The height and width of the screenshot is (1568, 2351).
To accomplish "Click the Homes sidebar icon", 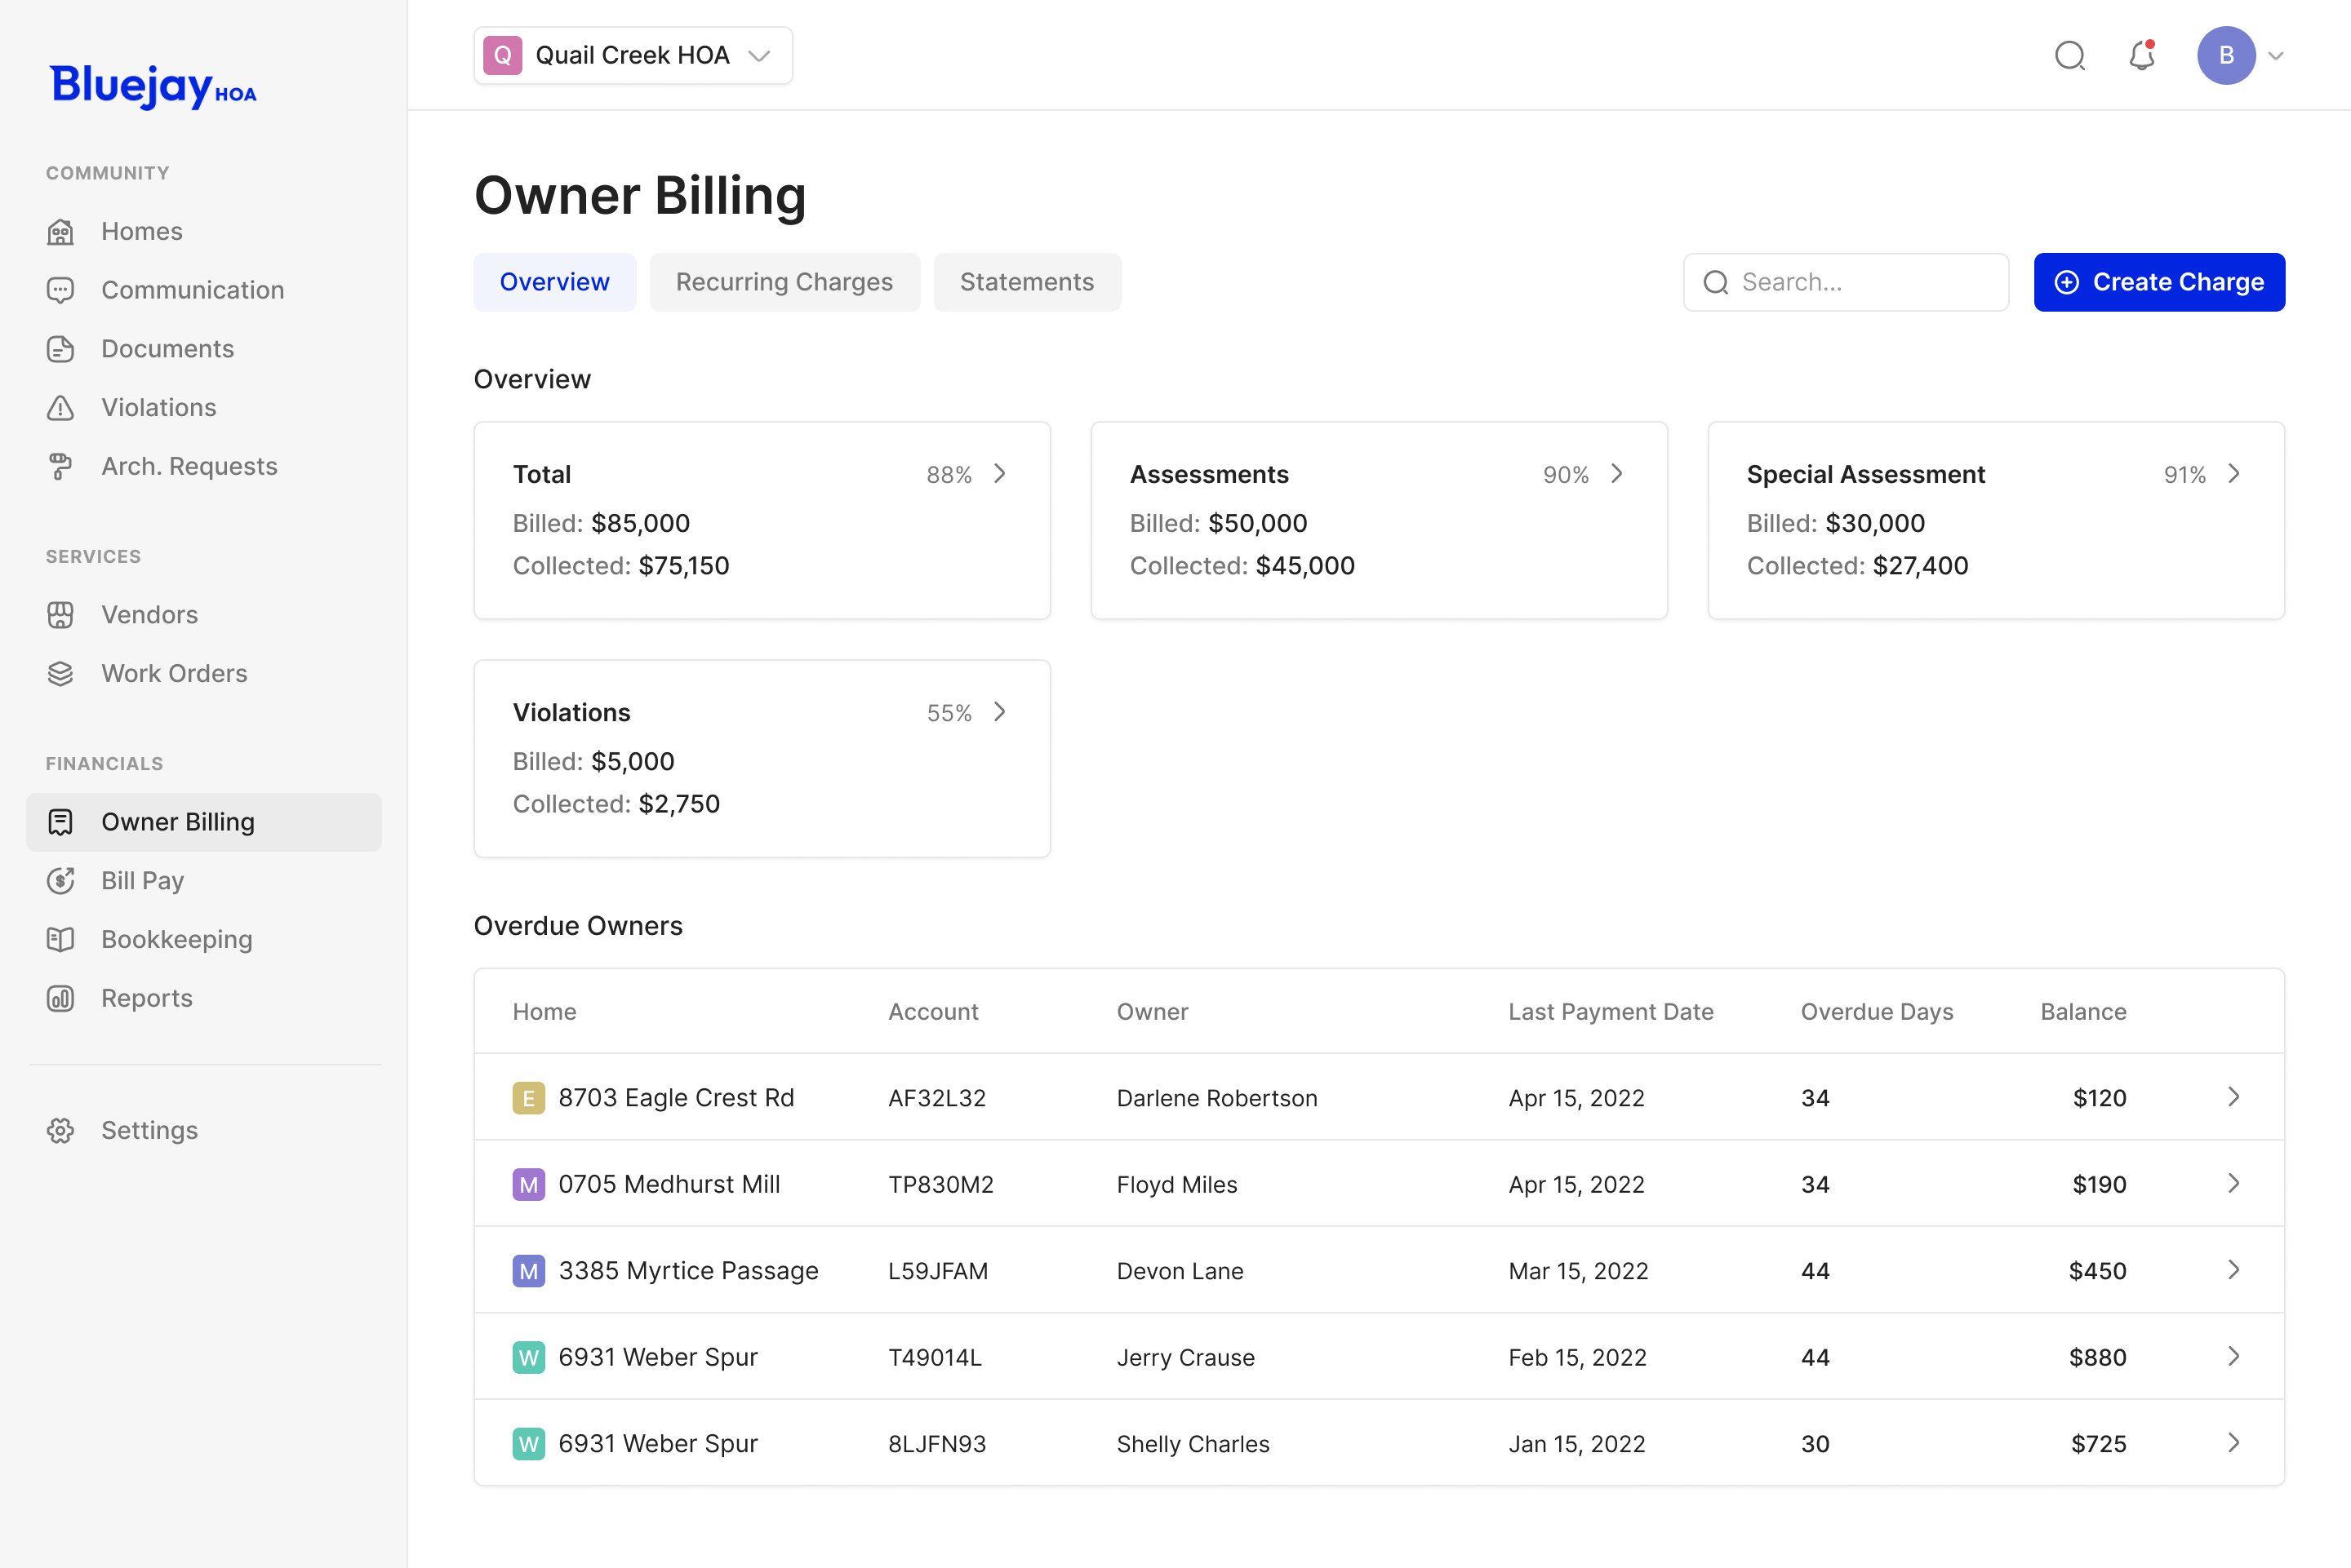I will (60, 232).
